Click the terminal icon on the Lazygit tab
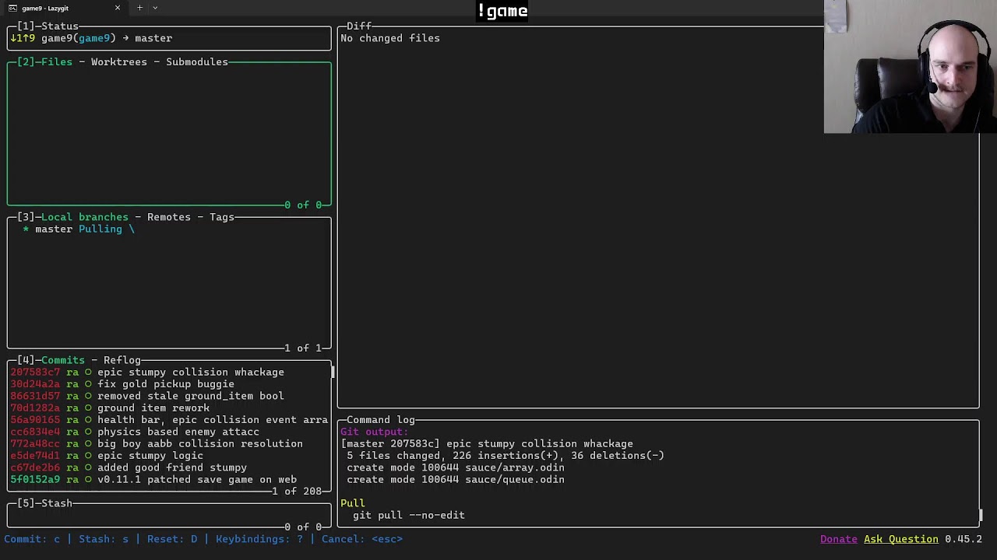This screenshot has height=560, width=997. pyautogui.click(x=12, y=8)
